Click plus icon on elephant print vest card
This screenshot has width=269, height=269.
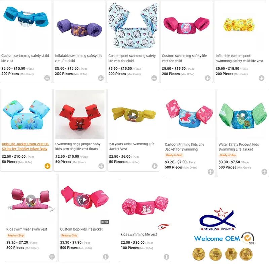pyautogui.click(x=154, y=78)
